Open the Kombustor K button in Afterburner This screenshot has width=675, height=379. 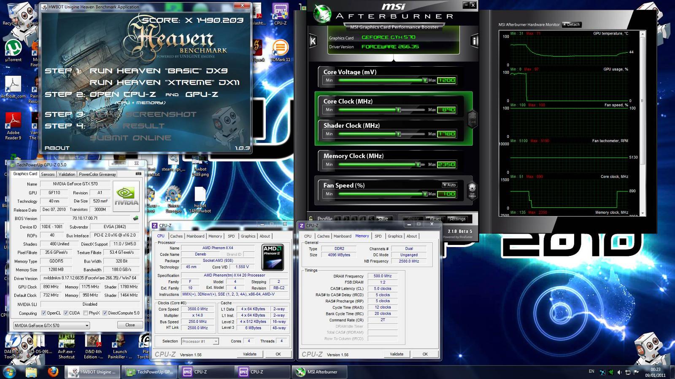[x=313, y=41]
